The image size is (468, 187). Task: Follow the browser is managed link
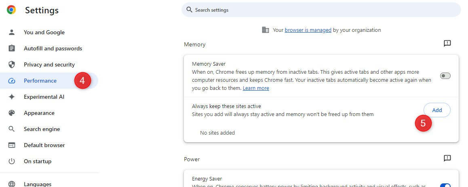pyautogui.click(x=308, y=30)
